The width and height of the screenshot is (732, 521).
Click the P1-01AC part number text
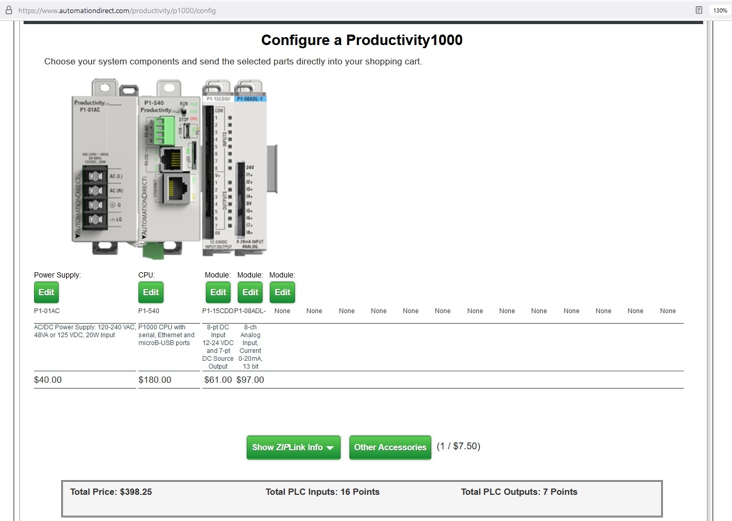coord(47,311)
